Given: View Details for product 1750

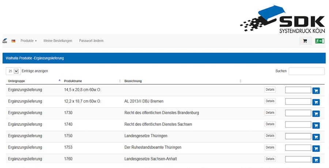Looking at the screenshot, I should coord(270,136).
